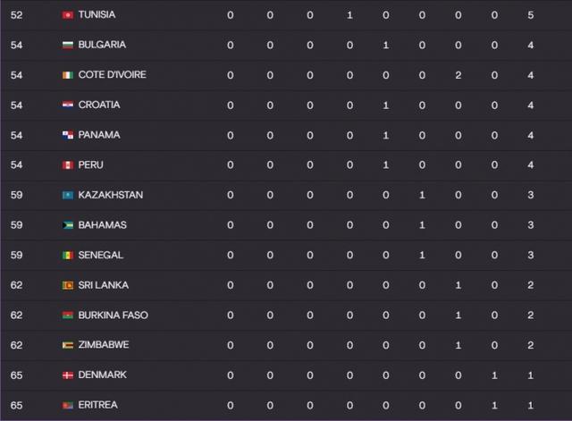
Task: Click the Denmark flag icon
Action: tap(67, 375)
